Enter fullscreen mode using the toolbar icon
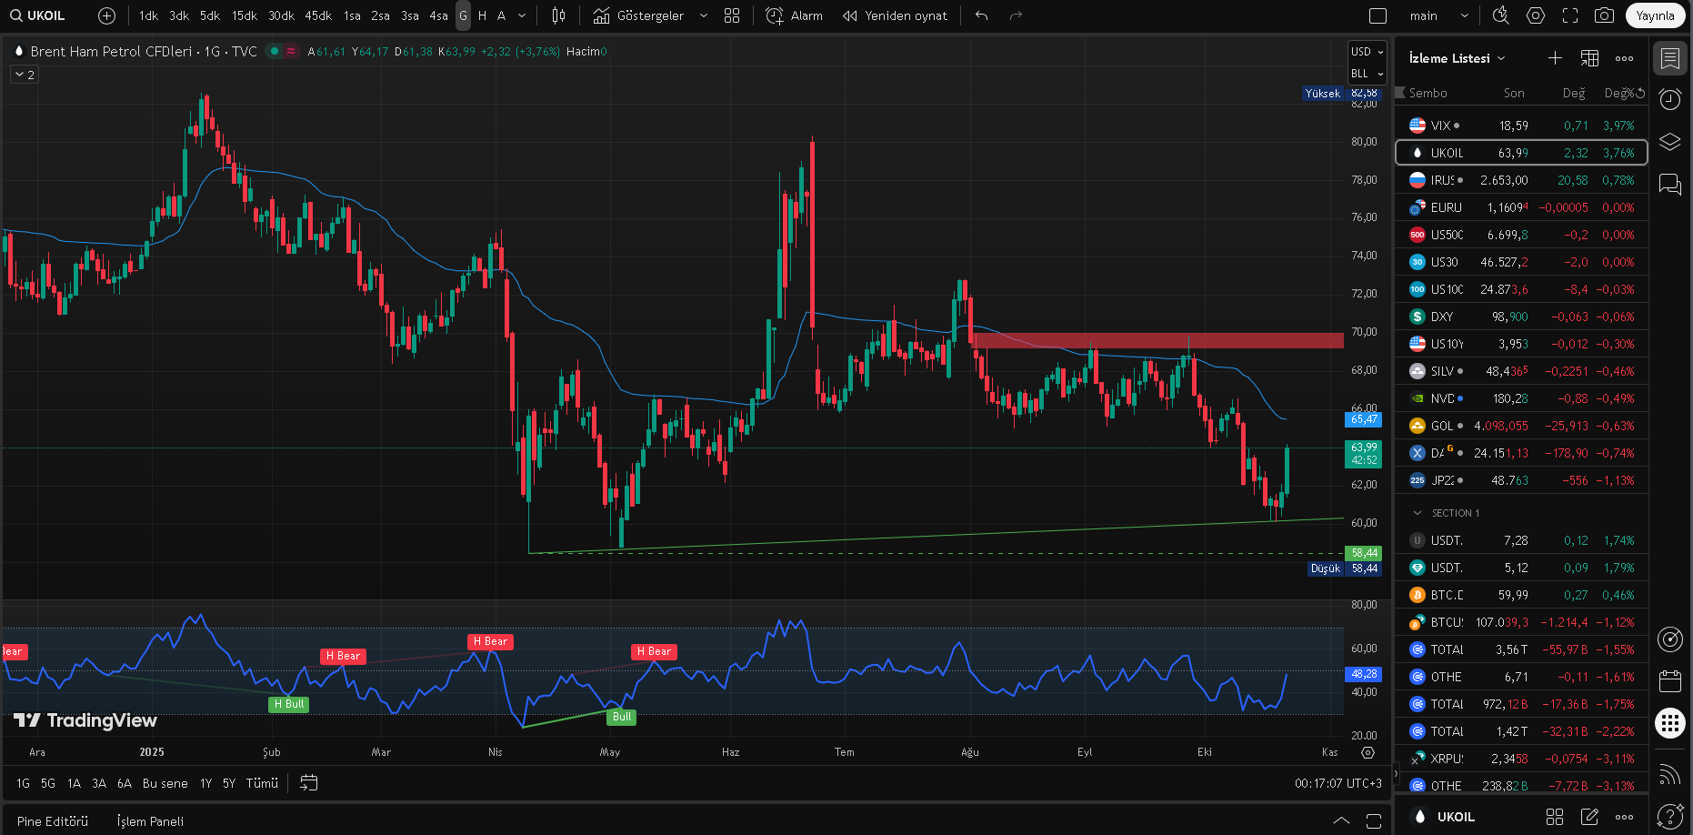Viewport: 1693px width, 835px height. [1570, 15]
